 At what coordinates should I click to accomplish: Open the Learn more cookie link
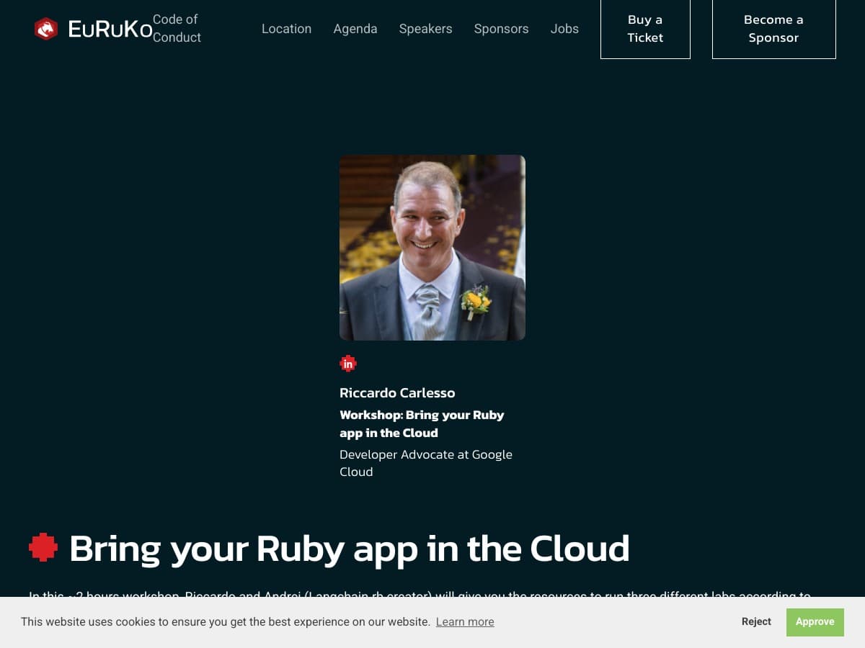[x=465, y=622]
